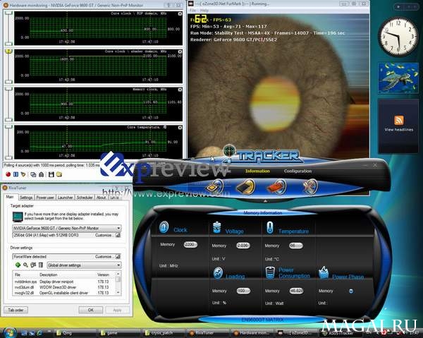Open the Global driver settings dropdown
Image resolution: width=423 pixels, height=338 pixels.
point(118,265)
